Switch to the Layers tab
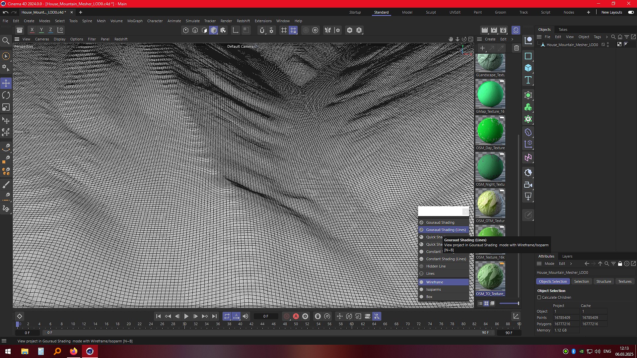The image size is (637, 358). (567, 256)
